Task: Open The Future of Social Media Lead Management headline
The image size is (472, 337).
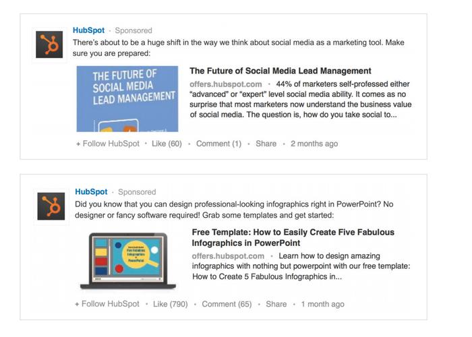Action: tap(281, 71)
